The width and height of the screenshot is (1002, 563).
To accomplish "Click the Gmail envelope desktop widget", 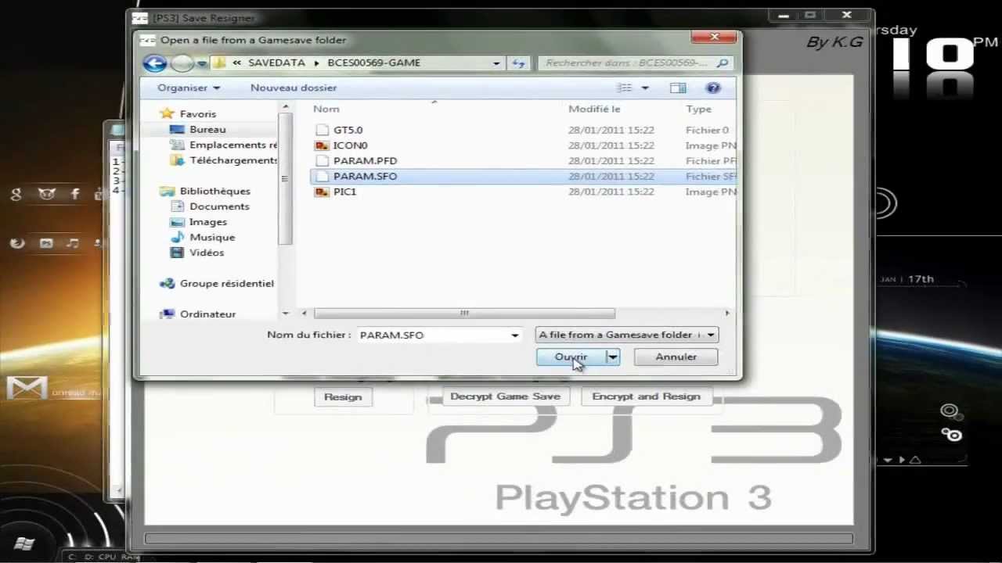I will point(27,388).
